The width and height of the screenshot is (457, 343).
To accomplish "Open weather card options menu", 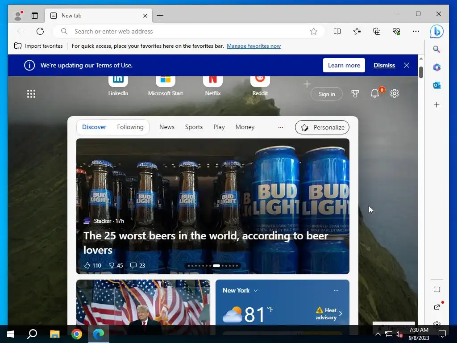I will (336, 290).
